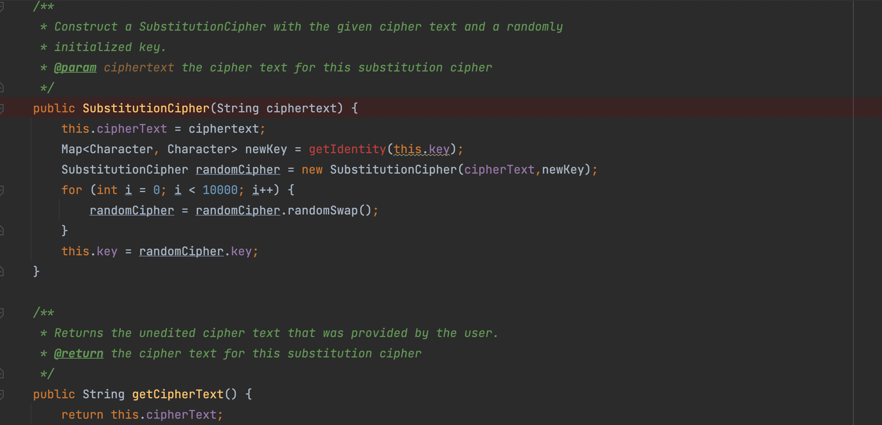The width and height of the screenshot is (882, 425).
Task: Collapse the SubstitutionCipher constructor fold marker
Action: (x=2, y=108)
